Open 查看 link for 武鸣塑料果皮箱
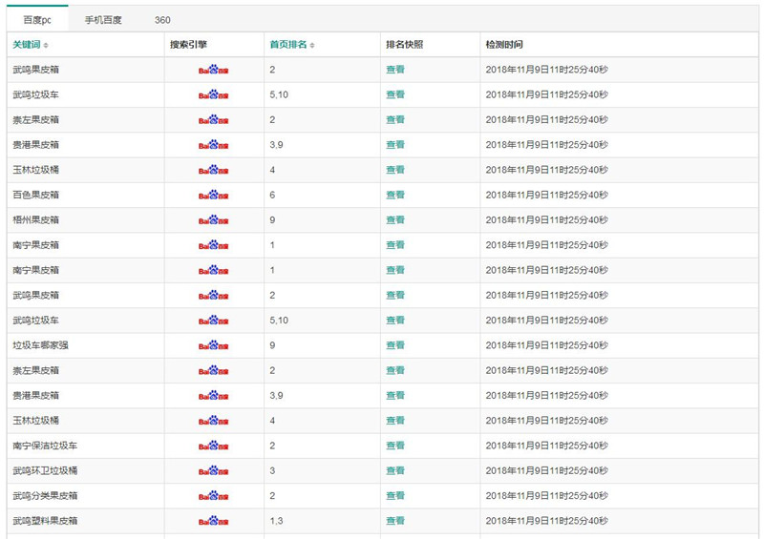 pyautogui.click(x=395, y=521)
